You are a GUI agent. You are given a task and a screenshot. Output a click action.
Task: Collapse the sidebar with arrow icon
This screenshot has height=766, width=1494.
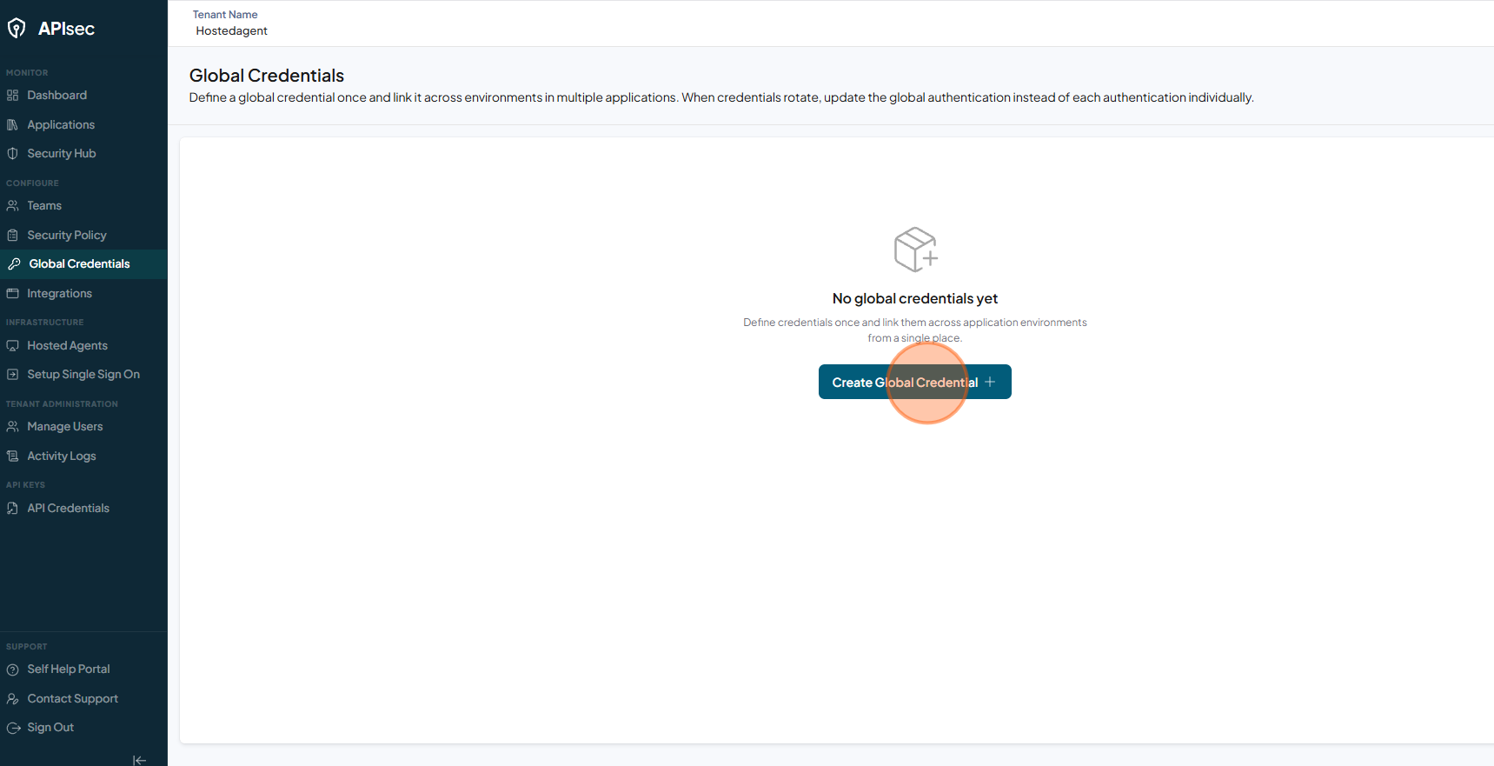click(139, 760)
